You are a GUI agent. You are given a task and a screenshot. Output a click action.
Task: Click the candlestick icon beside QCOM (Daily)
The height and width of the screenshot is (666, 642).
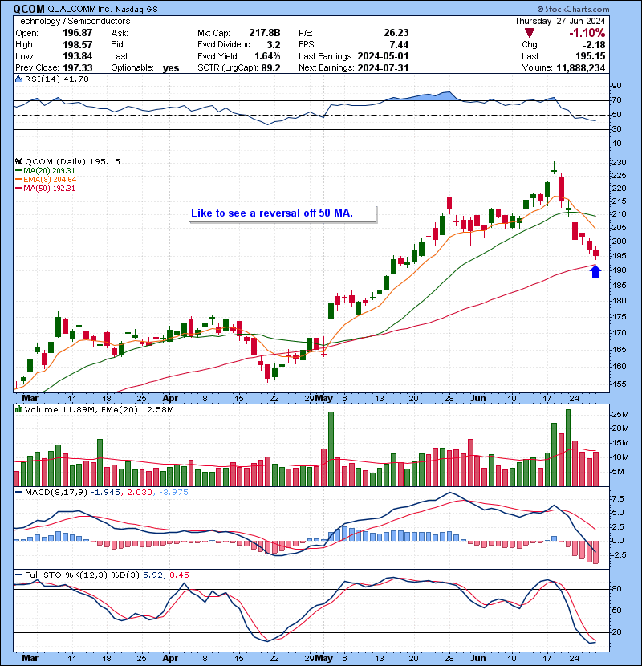[18, 161]
